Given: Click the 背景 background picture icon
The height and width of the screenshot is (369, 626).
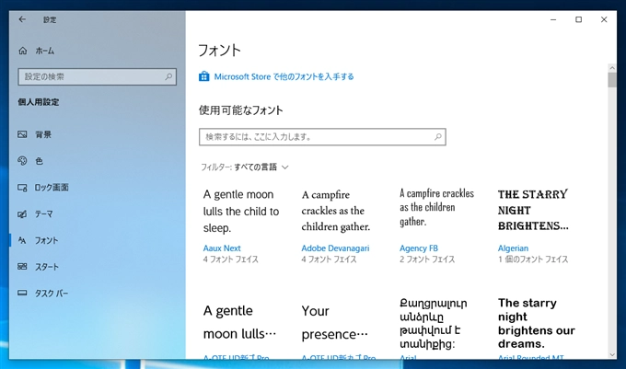Looking at the screenshot, I should [22, 134].
